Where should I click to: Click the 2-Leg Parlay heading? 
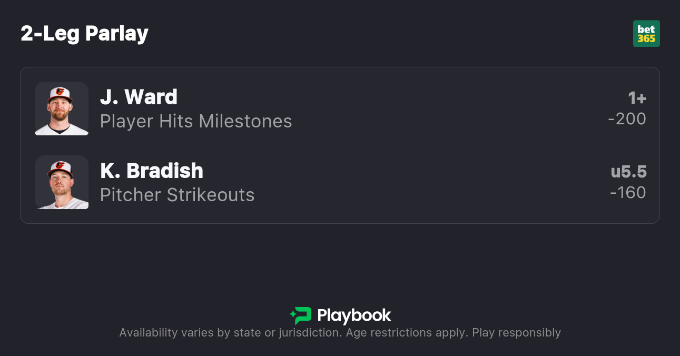85,34
